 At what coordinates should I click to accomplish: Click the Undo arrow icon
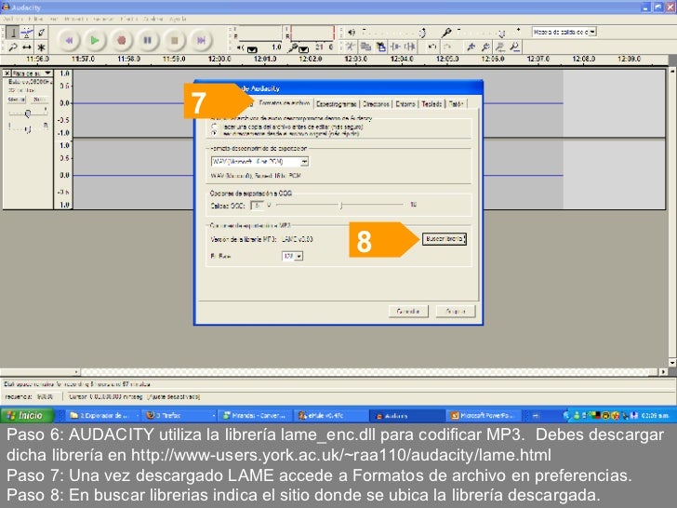431,47
